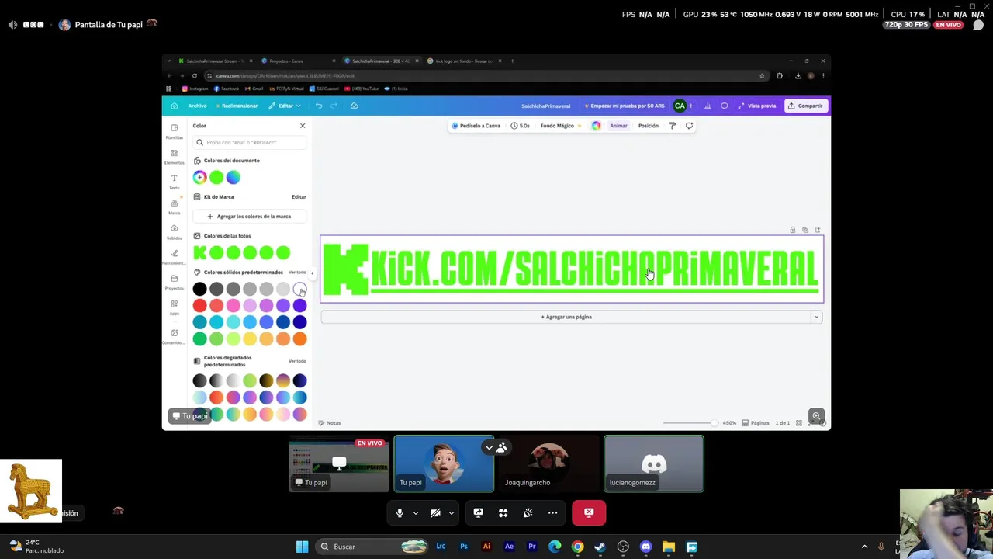The height and width of the screenshot is (559, 993).
Task: Click the cloud save status icon
Action: pyautogui.click(x=354, y=106)
